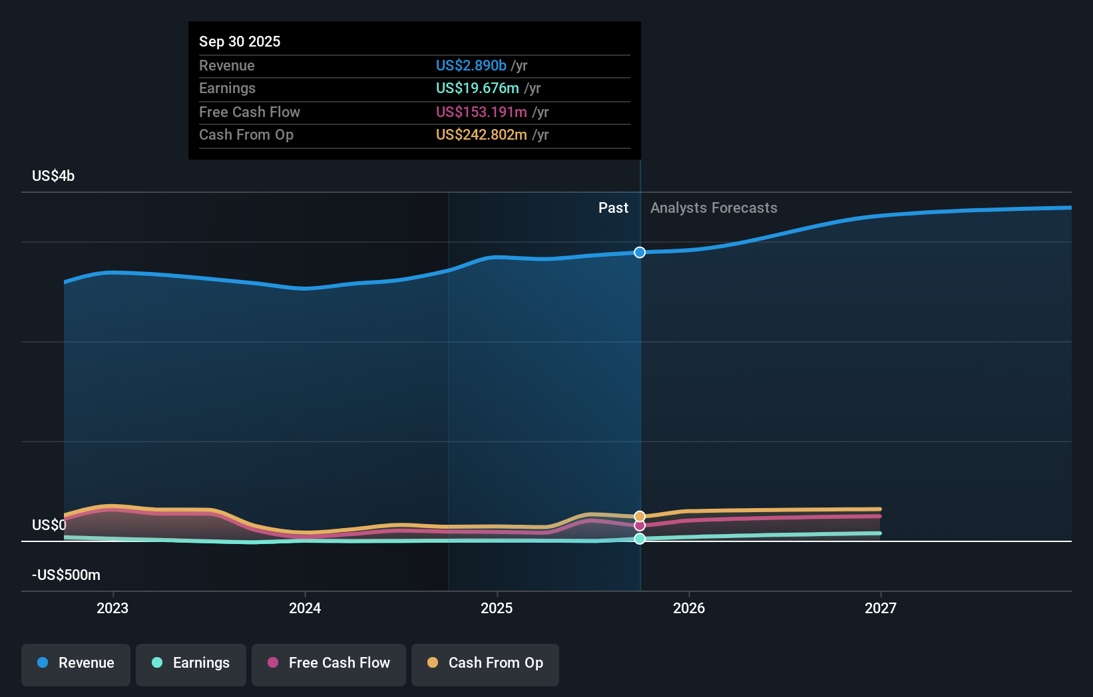
Task: Click the blue Revenue dot in legend
Action: pyautogui.click(x=43, y=663)
